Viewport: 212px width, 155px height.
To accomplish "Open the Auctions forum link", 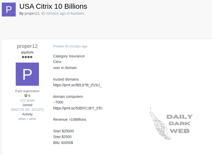I will (x=77, y=14).
